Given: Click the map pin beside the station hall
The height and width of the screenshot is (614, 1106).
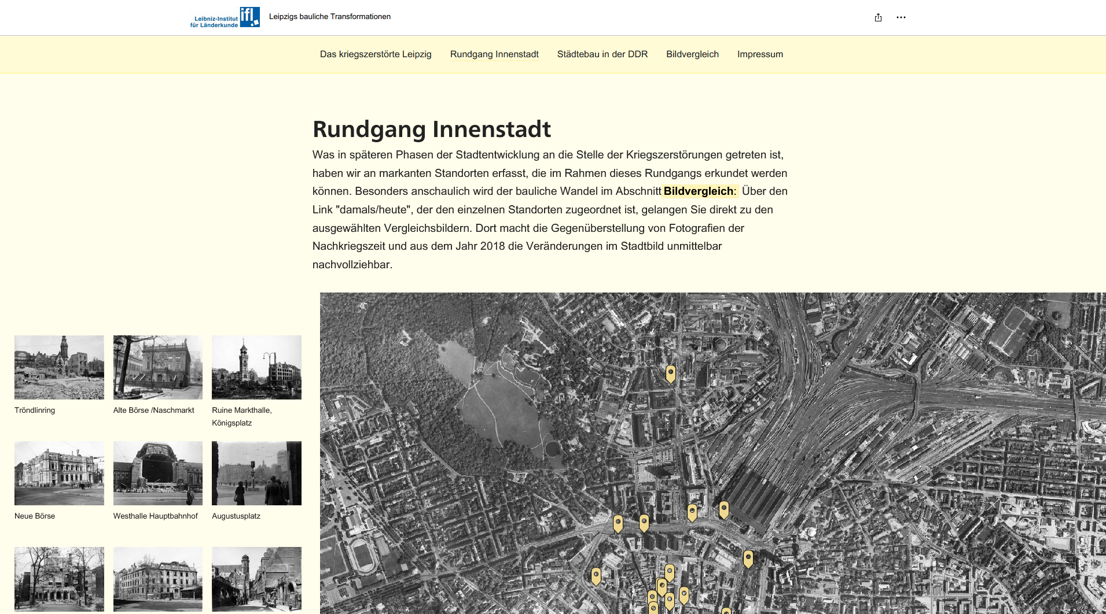Looking at the screenshot, I should click(x=723, y=509).
